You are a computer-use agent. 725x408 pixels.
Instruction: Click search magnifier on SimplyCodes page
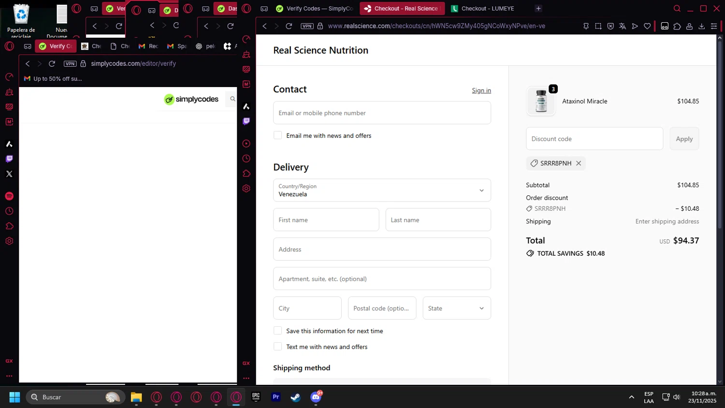[232, 99]
